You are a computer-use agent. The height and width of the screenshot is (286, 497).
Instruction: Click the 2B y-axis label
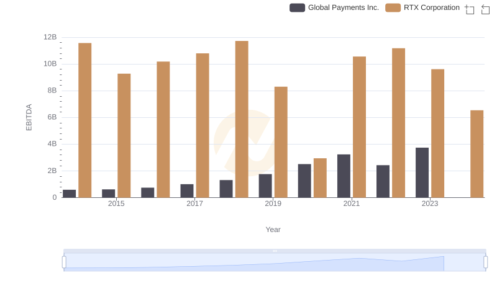coord(52,171)
